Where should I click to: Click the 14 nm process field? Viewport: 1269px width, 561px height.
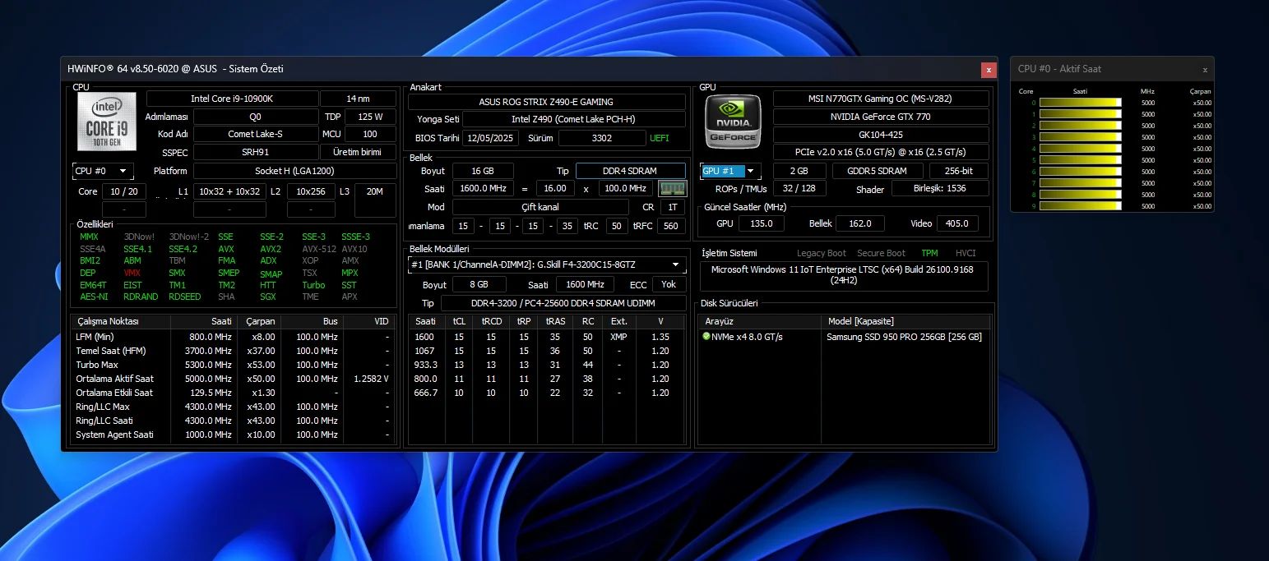coord(358,99)
